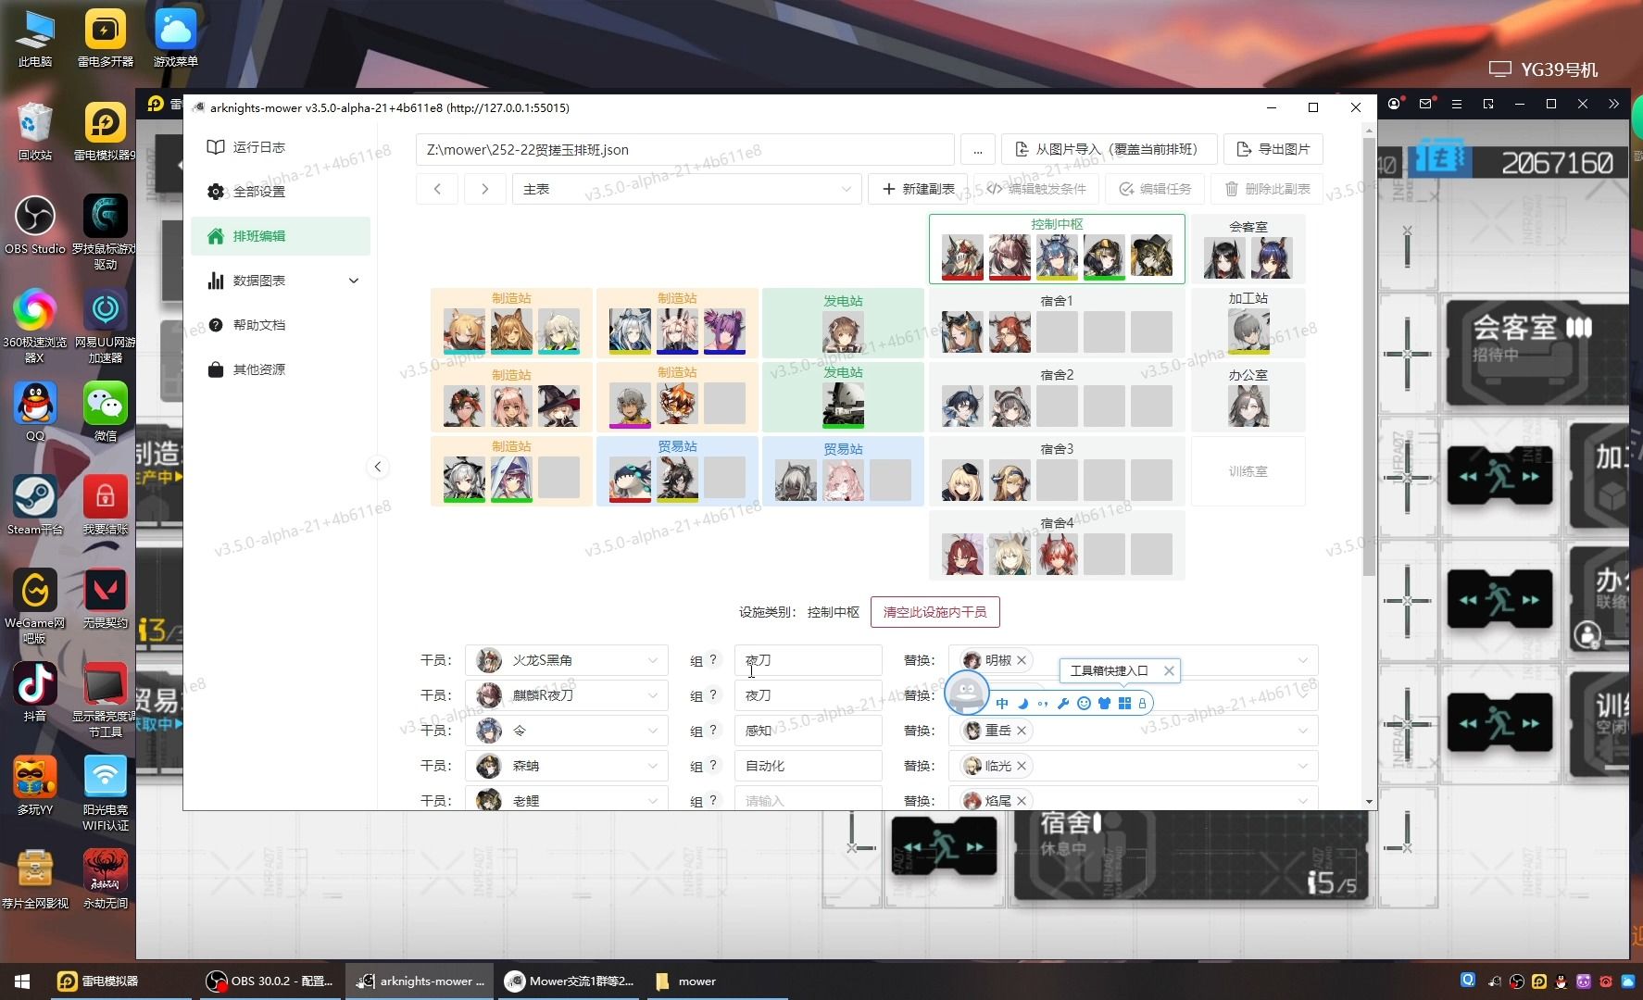Select the 训练室 facility card

(1248, 471)
